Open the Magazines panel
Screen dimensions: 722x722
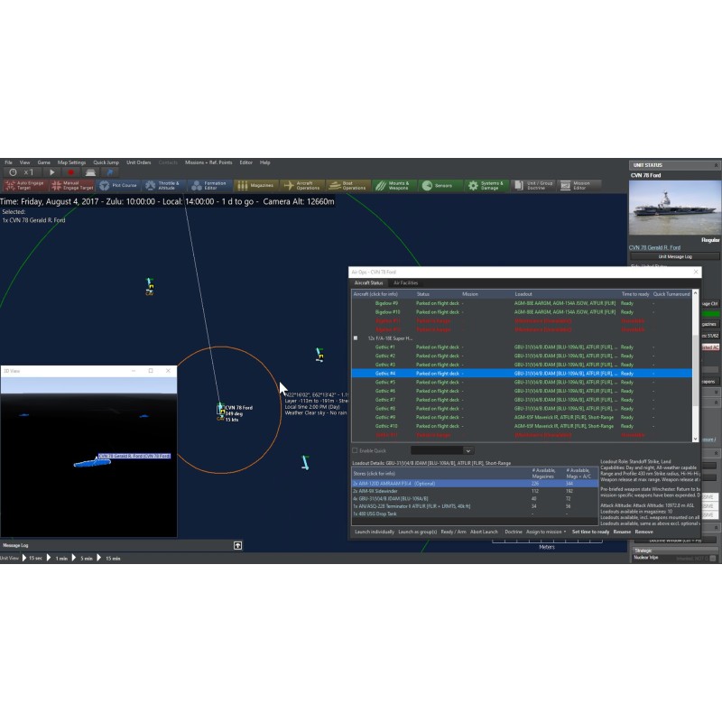[x=256, y=185]
